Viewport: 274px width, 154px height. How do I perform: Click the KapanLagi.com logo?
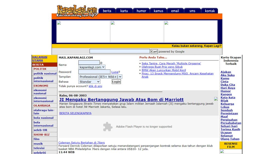(77, 11)
